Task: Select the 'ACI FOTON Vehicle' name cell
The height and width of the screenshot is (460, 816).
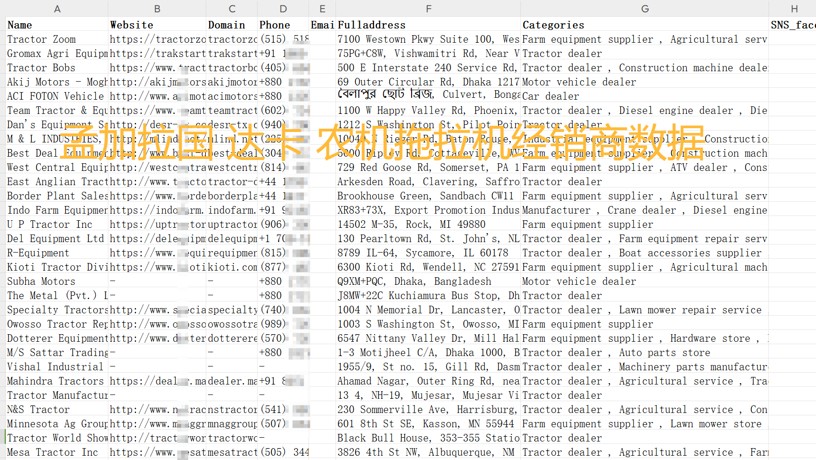Action: pyautogui.click(x=57, y=96)
